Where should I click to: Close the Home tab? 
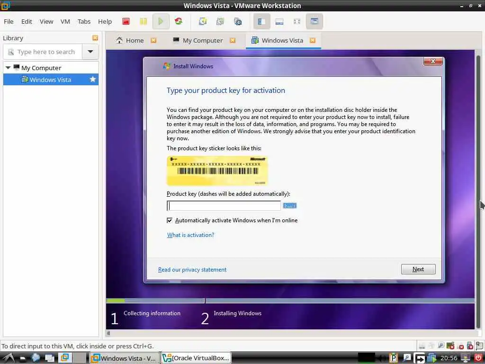click(x=153, y=40)
